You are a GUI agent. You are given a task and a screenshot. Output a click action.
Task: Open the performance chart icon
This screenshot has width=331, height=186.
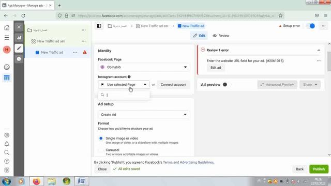(x=19, y=38)
